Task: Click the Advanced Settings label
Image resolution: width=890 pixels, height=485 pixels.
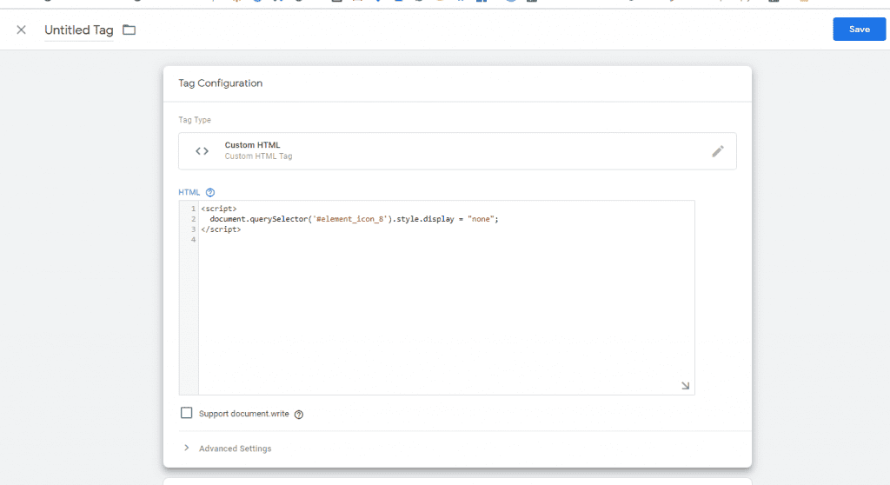Action: tap(235, 448)
